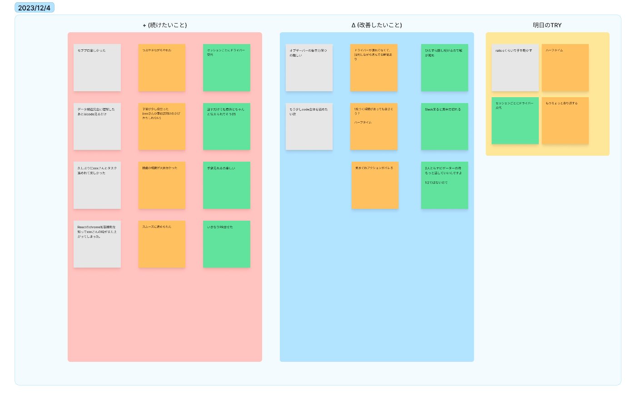The width and height of the screenshot is (636, 400).
Task: Select the gray note '久しぶりにxxxさんとタスク進められて楽しかった'
Action: coord(97,185)
